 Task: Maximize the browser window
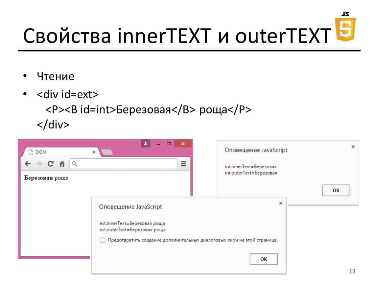coord(169,144)
